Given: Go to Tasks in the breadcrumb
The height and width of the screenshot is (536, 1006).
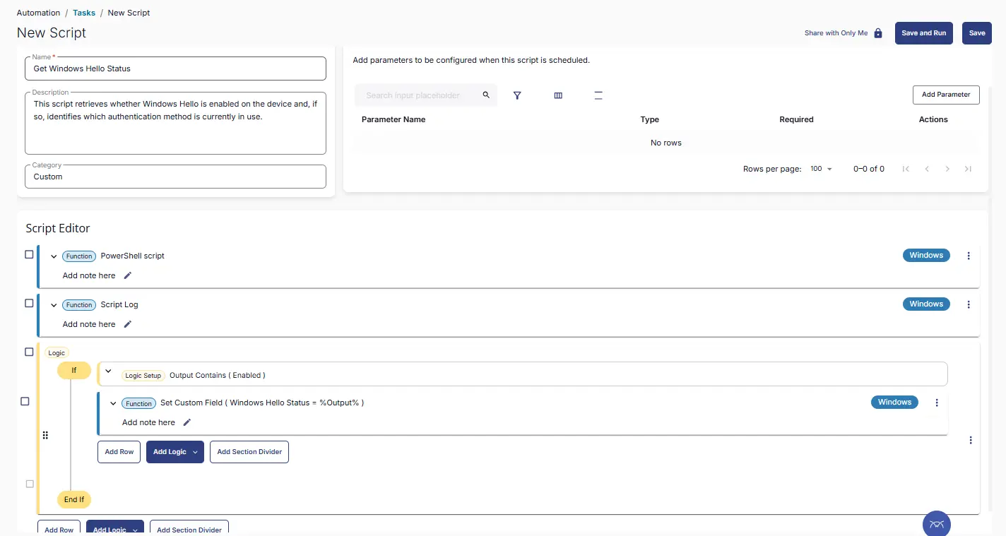Looking at the screenshot, I should pos(84,13).
